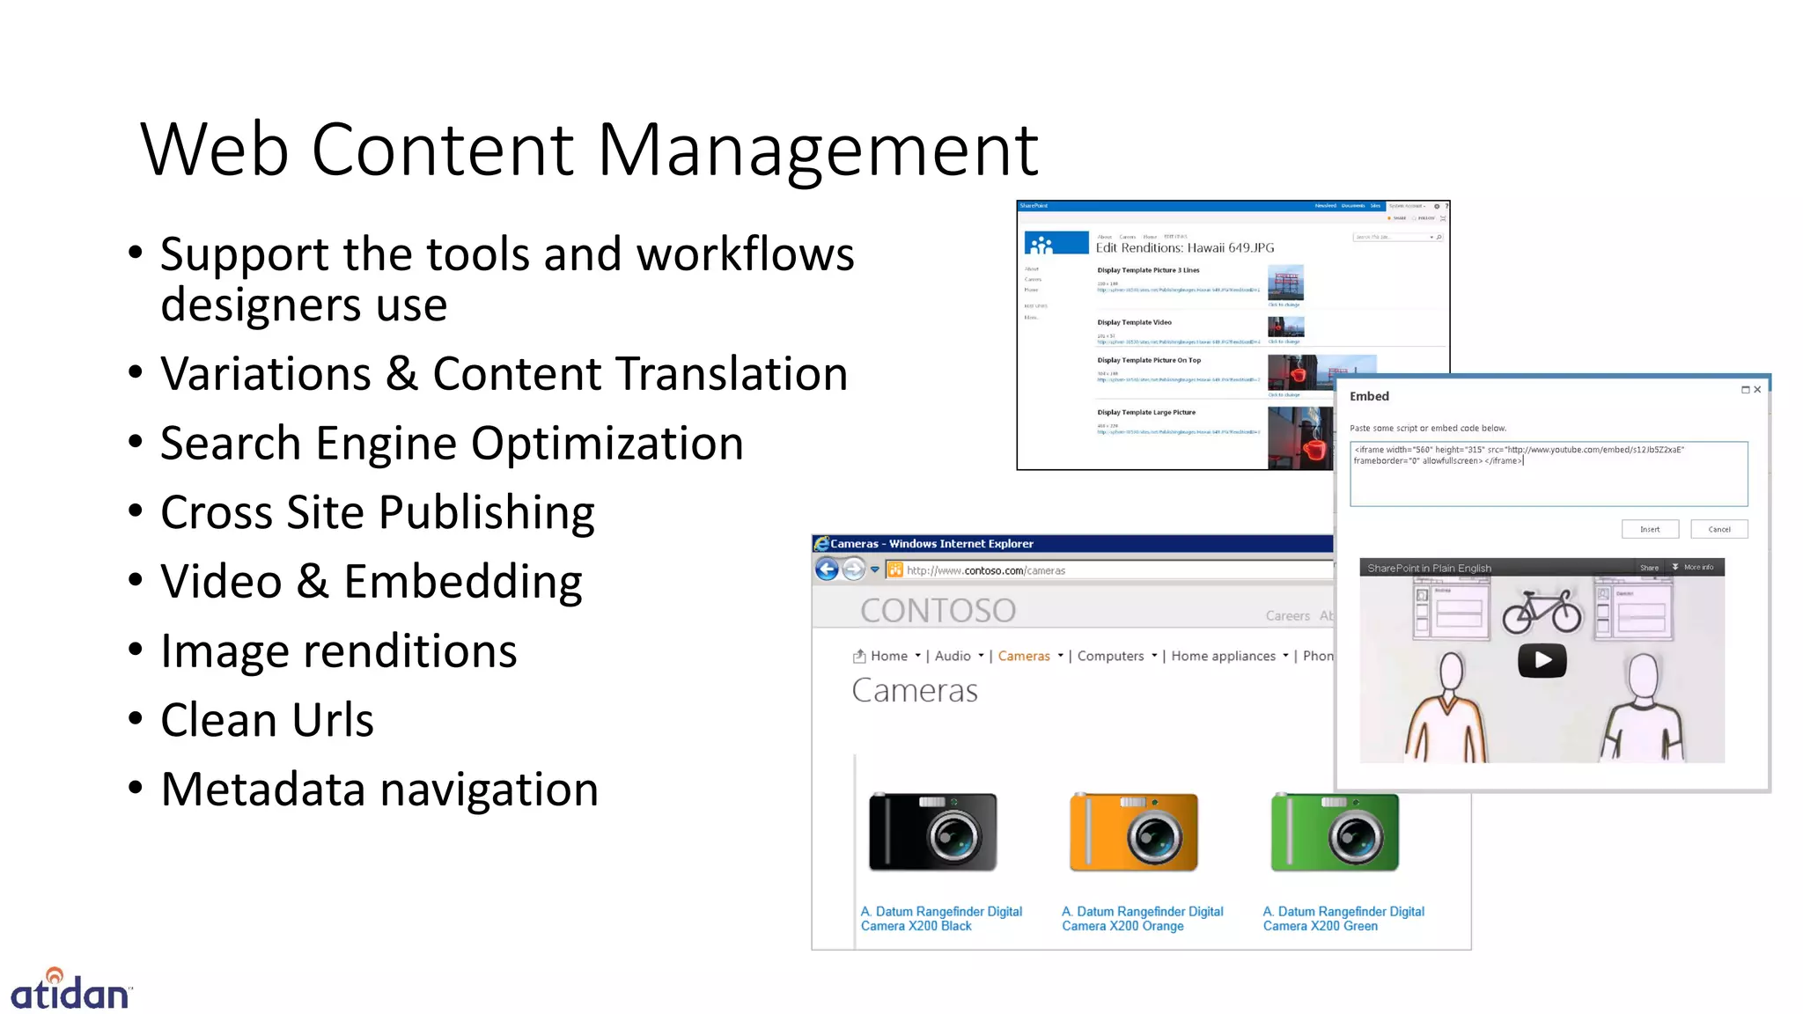This screenshot has height=1014, width=1803.
Task: Expand the Home appliances menu arrow
Action: (1285, 656)
